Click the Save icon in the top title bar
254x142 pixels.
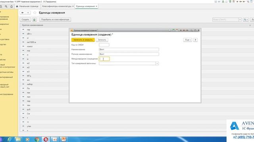click(x=216, y=2)
